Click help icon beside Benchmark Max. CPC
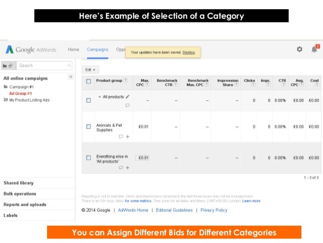This screenshot has height=243, width=323. (x=207, y=85)
